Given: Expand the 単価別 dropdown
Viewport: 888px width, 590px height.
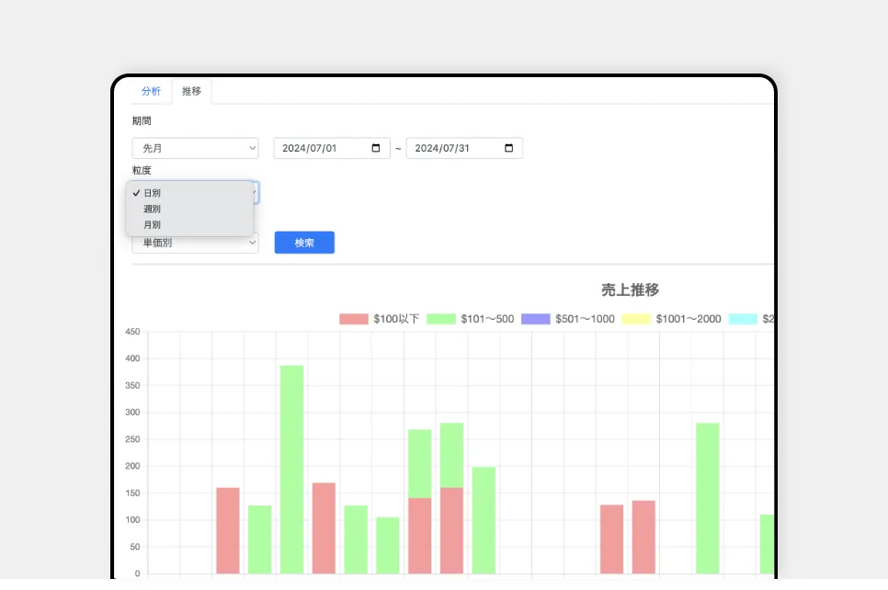Looking at the screenshot, I should coord(195,243).
